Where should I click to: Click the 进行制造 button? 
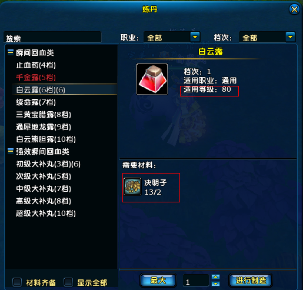(x=251, y=280)
